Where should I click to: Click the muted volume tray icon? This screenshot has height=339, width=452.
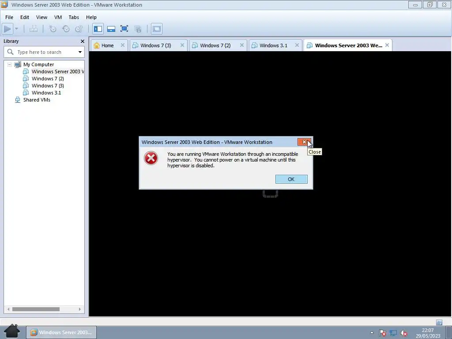404,333
